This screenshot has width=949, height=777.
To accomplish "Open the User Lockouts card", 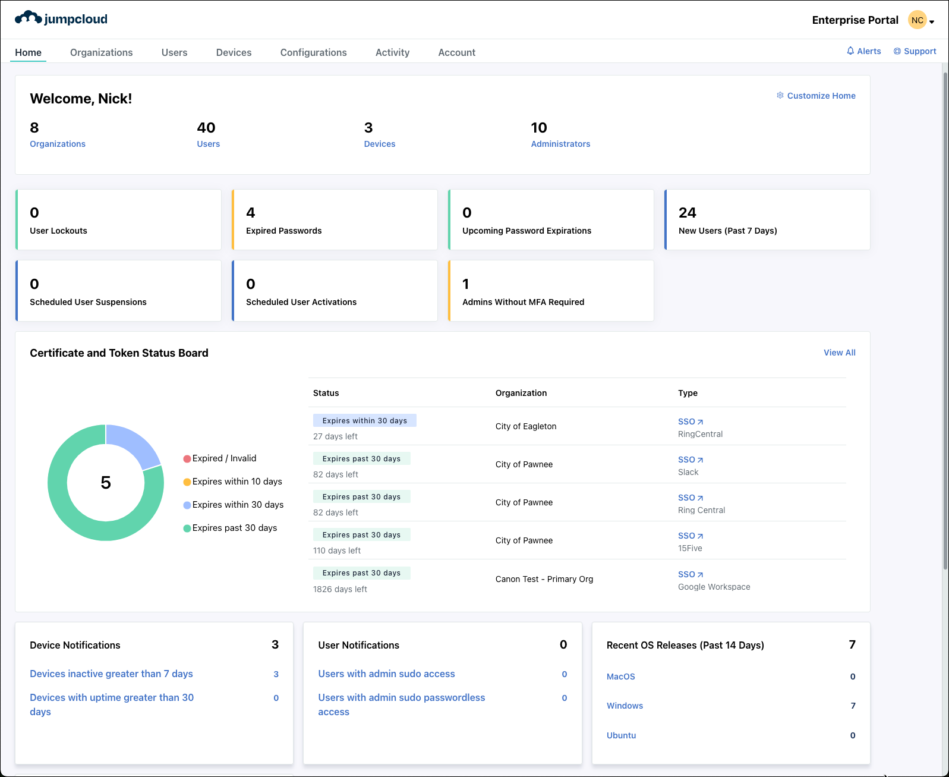I will pyautogui.click(x=118, y=220).
